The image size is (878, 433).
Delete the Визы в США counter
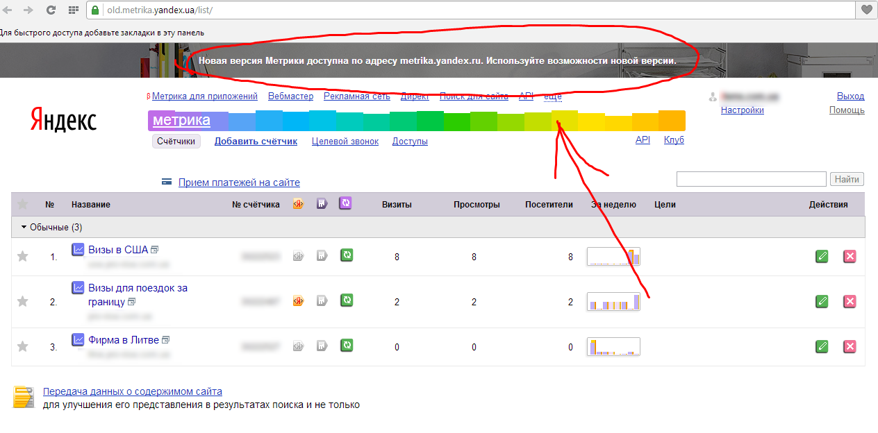coord(850,257)
